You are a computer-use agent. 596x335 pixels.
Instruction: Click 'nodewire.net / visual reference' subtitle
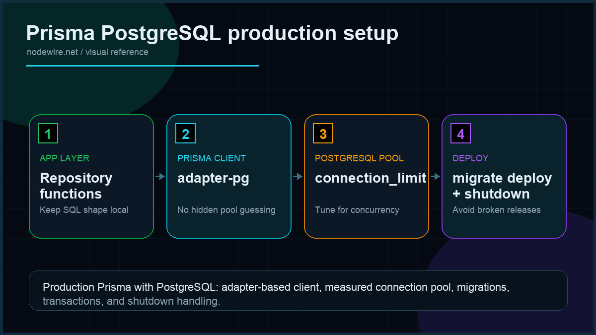87,52
